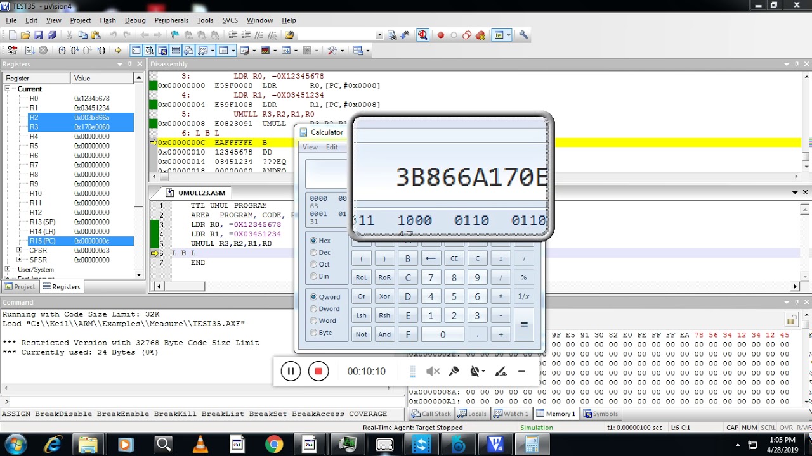Switch to the Project panel tab

pos(20,287)
